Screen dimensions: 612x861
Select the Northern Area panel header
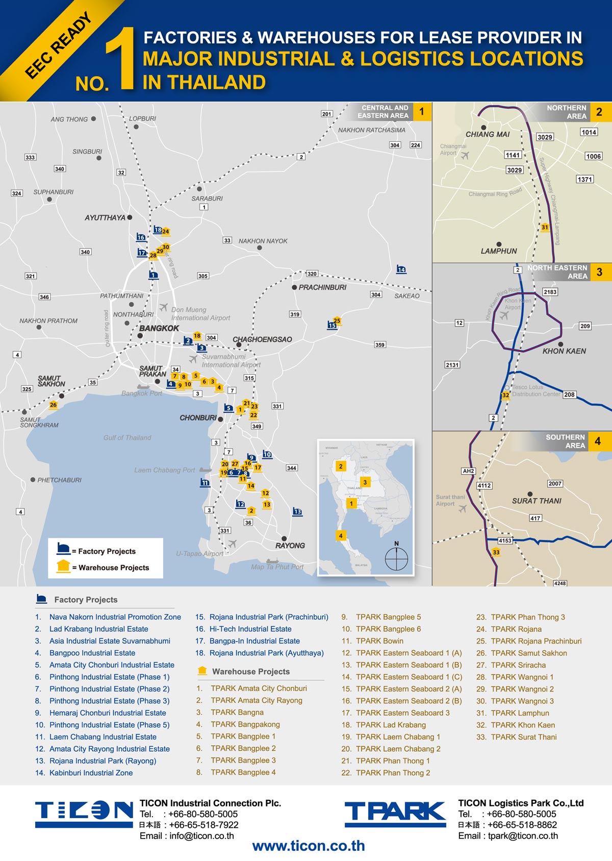tap(566, 112)
